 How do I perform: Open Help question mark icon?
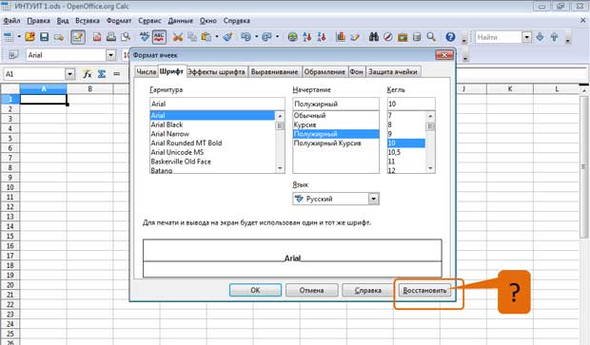(450, 37)
